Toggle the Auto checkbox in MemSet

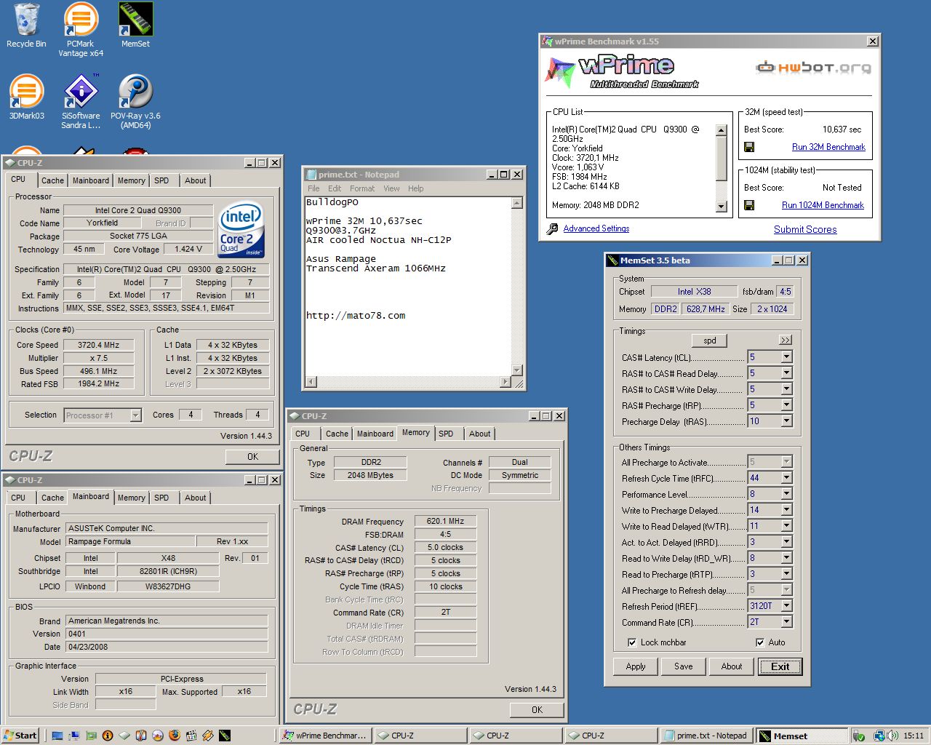760,642
